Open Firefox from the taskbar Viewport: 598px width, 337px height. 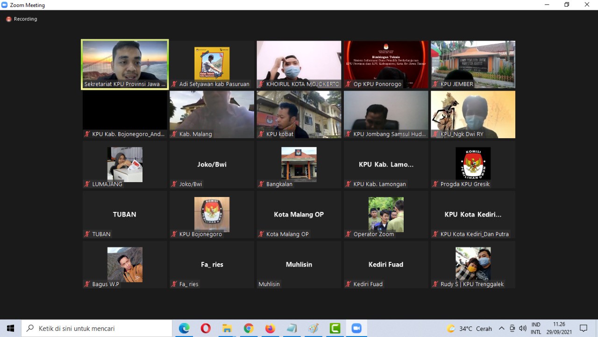[270, 329]
